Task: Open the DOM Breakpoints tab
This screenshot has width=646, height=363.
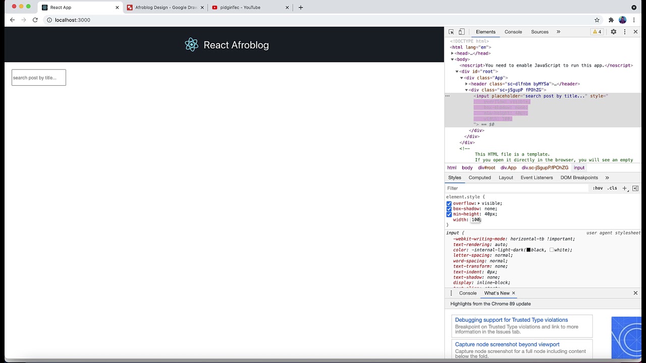Action: [579, 177]
